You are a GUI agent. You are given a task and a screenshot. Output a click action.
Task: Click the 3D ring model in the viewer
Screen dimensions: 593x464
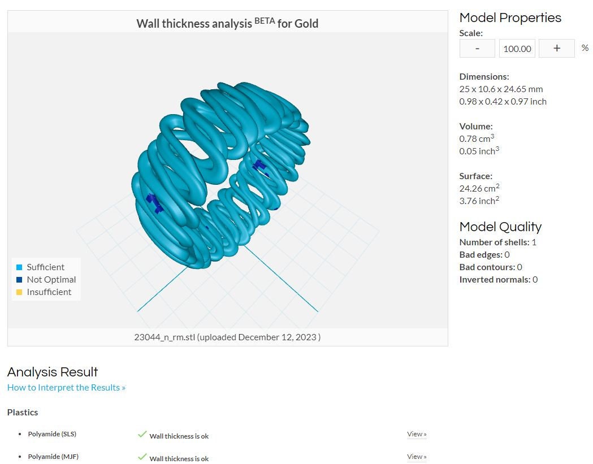pyautogui.click(x=221, y=175)
